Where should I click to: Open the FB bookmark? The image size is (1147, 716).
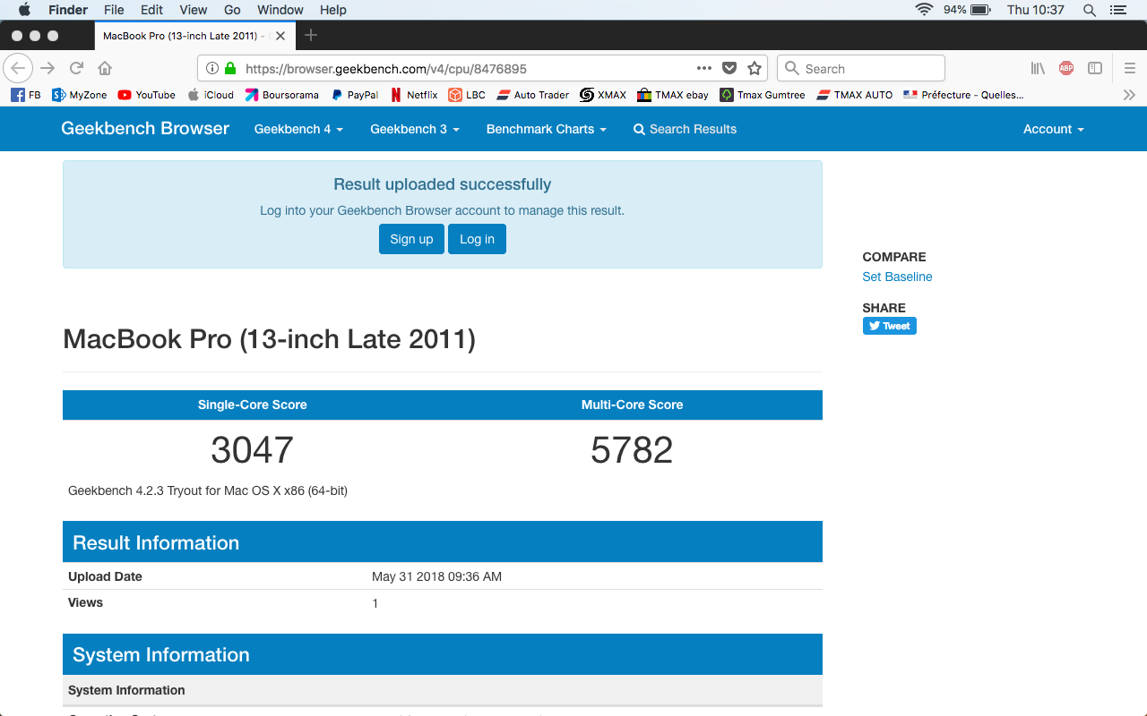pos(26,95)
